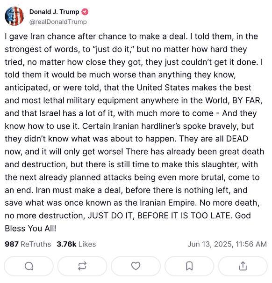Screen dimensions: 272x283
Task: Open the share options icon
Action: pyautogui.click(x=243, y=266)
